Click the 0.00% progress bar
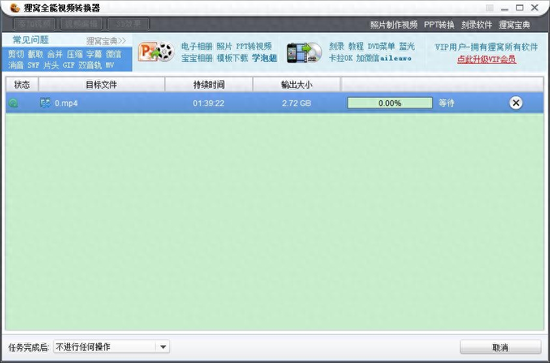The height and width of the screenshot is (363, 550). [x=390, y=103]
